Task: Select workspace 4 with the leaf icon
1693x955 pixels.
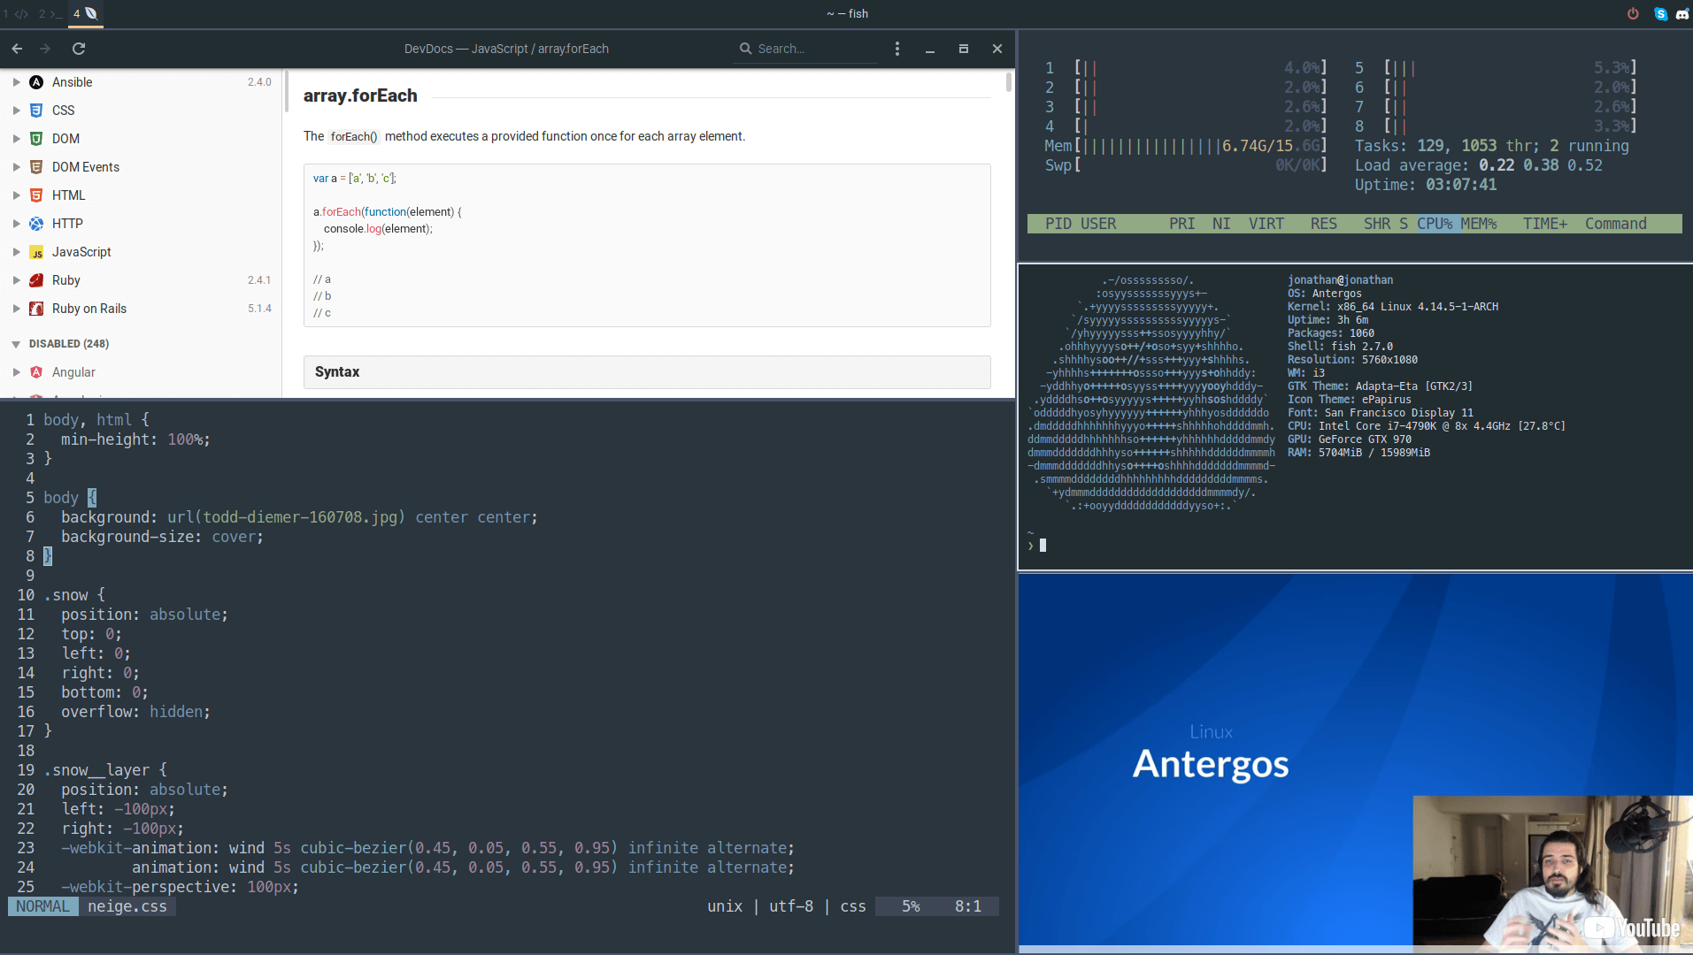Action: tap(85, 13)
